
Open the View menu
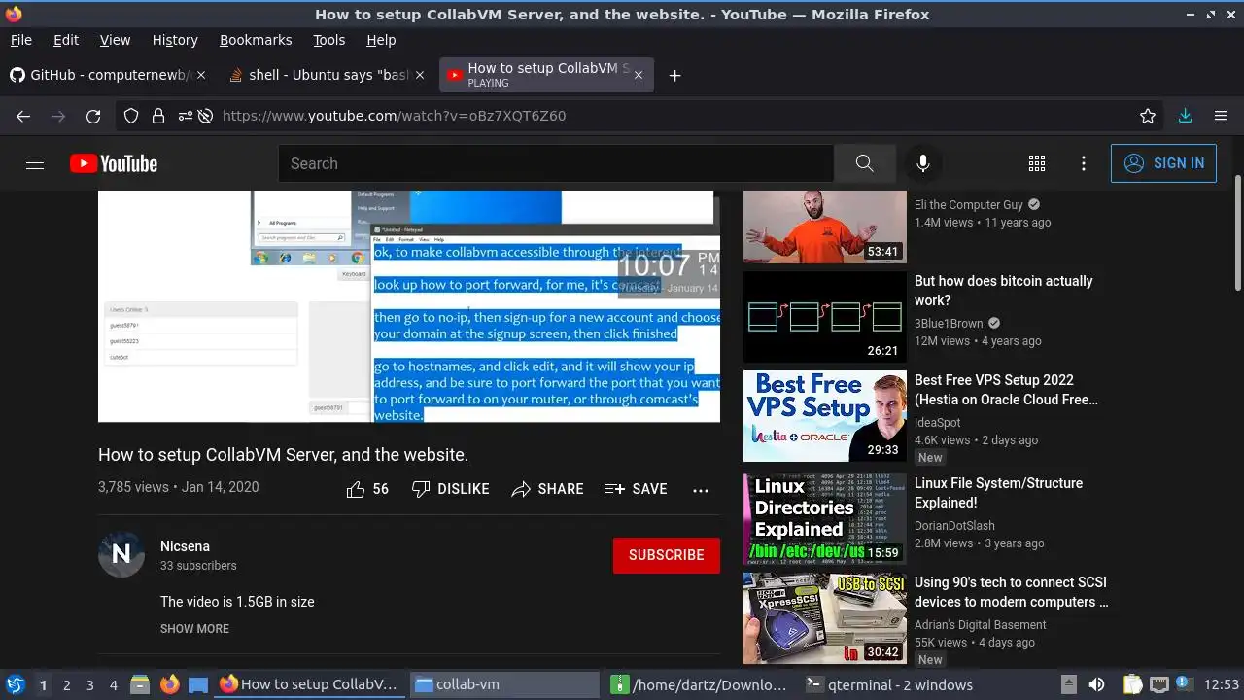(x=115, y=40)
